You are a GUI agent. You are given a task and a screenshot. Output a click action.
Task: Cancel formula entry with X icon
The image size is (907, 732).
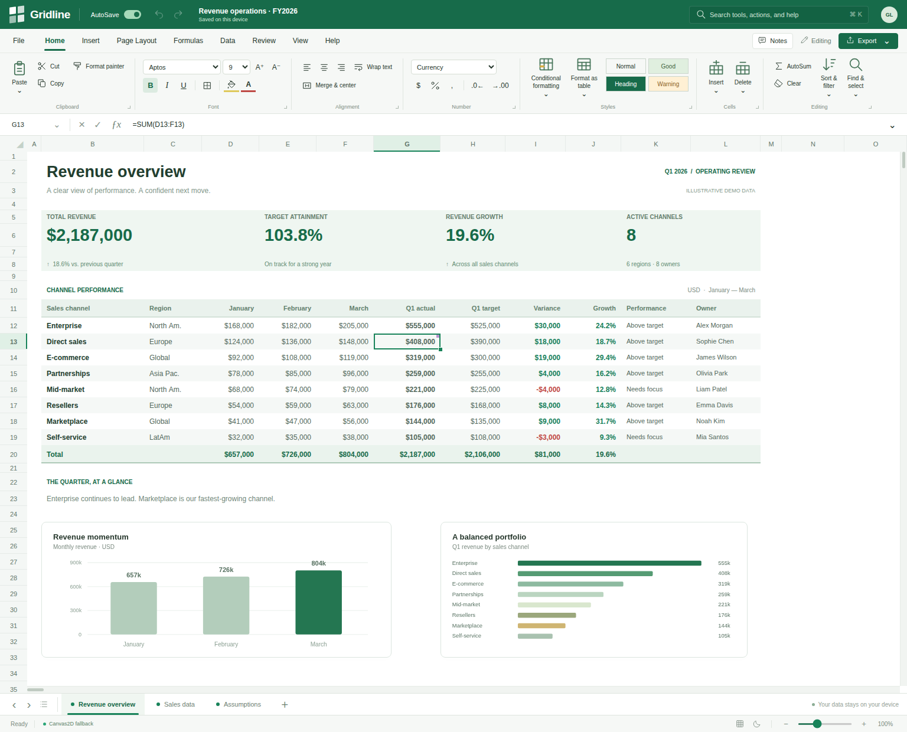(x=81, y=125)
